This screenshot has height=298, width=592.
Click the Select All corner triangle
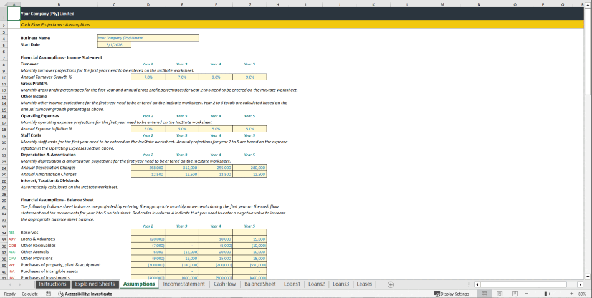point(4,4)
